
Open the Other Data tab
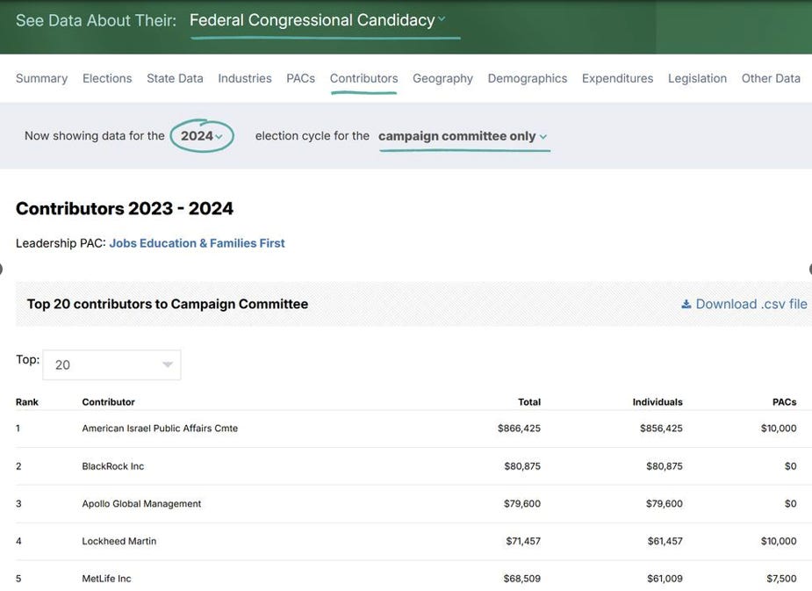pos(771,78)
